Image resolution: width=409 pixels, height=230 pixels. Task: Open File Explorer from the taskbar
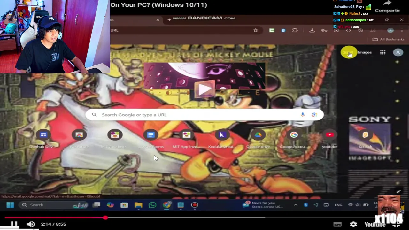click(x=138, y=205)
